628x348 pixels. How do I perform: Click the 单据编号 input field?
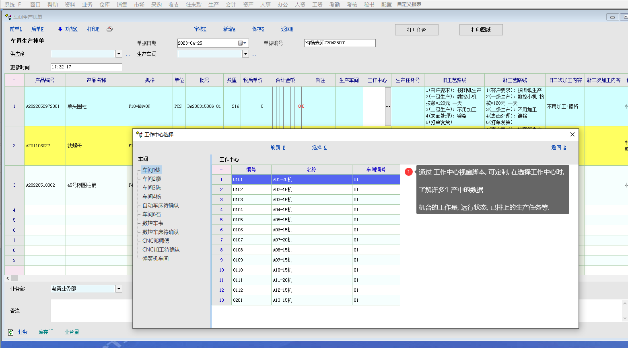[340, 43]
